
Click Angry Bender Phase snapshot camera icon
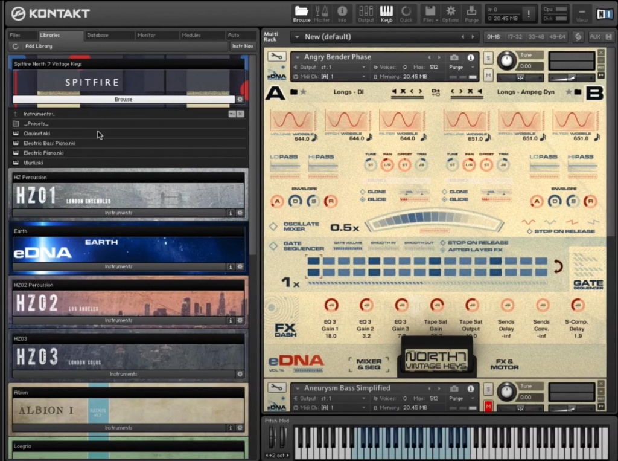454,57
